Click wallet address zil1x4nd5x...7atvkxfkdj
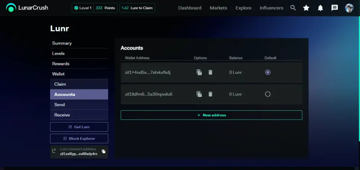This screenshot has width=360, height=170. click(x=148, y=73)
